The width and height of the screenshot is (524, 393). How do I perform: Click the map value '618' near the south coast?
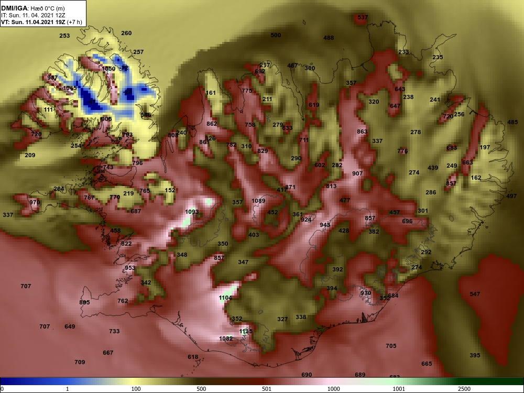point(193,357)
